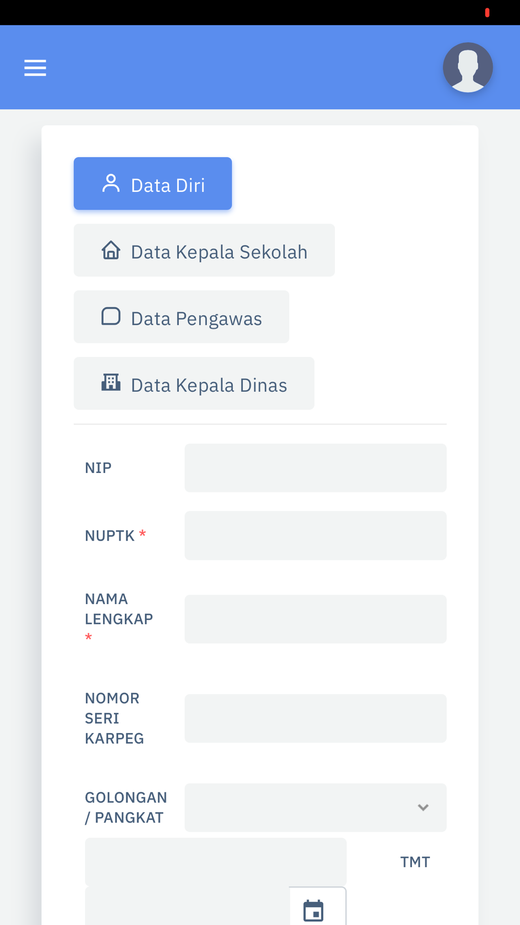Open the user profile avatar
This screenshot has width=520, height=925.
pyautogui.click(x=467, y=68)
